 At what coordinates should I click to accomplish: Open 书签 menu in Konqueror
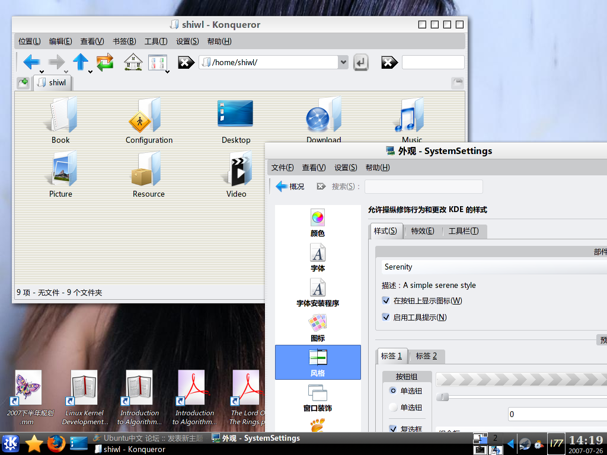(124, 41)
